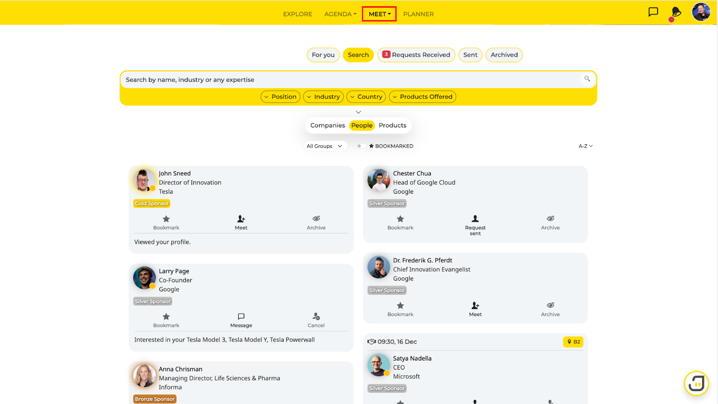The image size is (718, 404).
Task: Open Dr. Frederik G. Pferdt's profile photo
Action: pos(378,267)
